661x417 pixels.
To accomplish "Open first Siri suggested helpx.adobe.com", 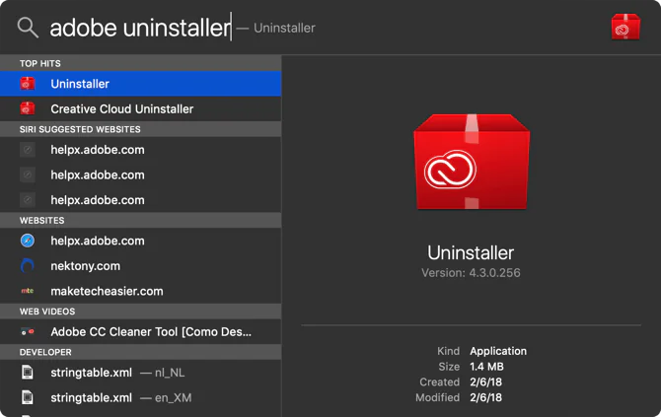I will click(x=98, y=150).
